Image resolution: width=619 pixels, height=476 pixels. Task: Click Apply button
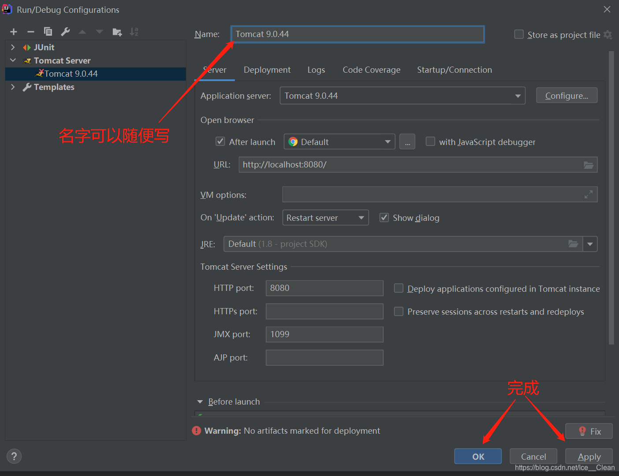coord(589,457)
